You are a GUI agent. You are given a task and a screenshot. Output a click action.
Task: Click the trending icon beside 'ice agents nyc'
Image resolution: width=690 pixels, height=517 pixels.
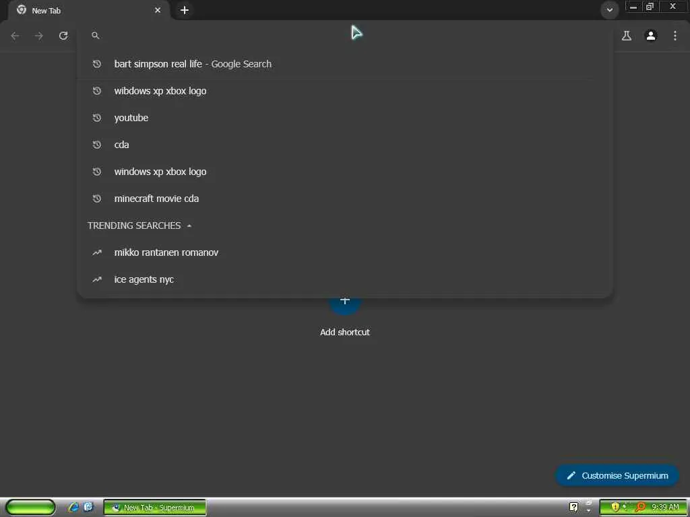(x=97, y=279)
